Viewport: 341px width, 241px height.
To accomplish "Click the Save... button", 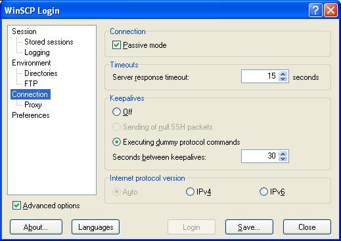I will click(249, 227).
